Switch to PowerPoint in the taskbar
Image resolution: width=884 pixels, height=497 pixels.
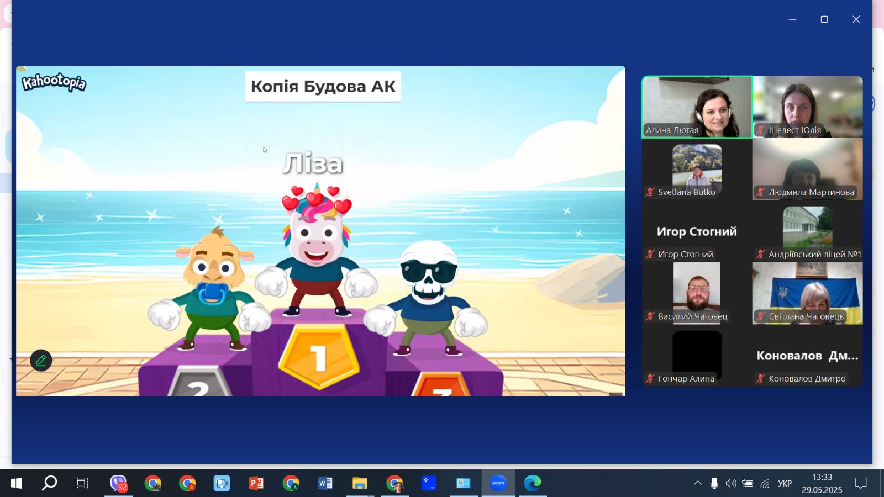[256, 483]
